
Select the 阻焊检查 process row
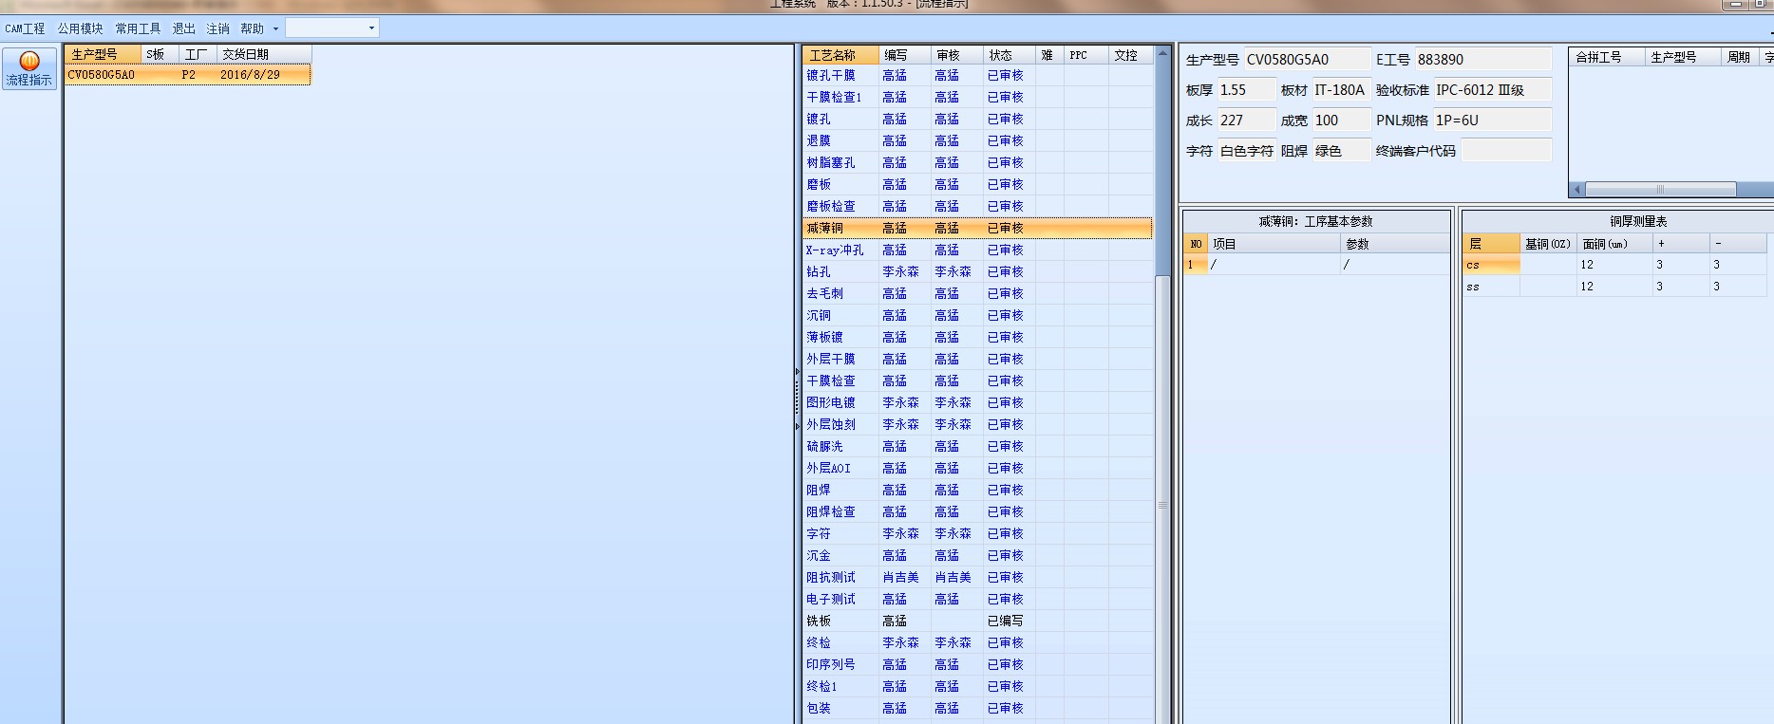977,511
